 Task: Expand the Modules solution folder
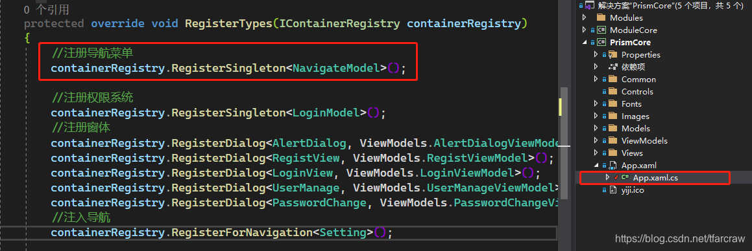pyautogui.click(x=584, y=17)
